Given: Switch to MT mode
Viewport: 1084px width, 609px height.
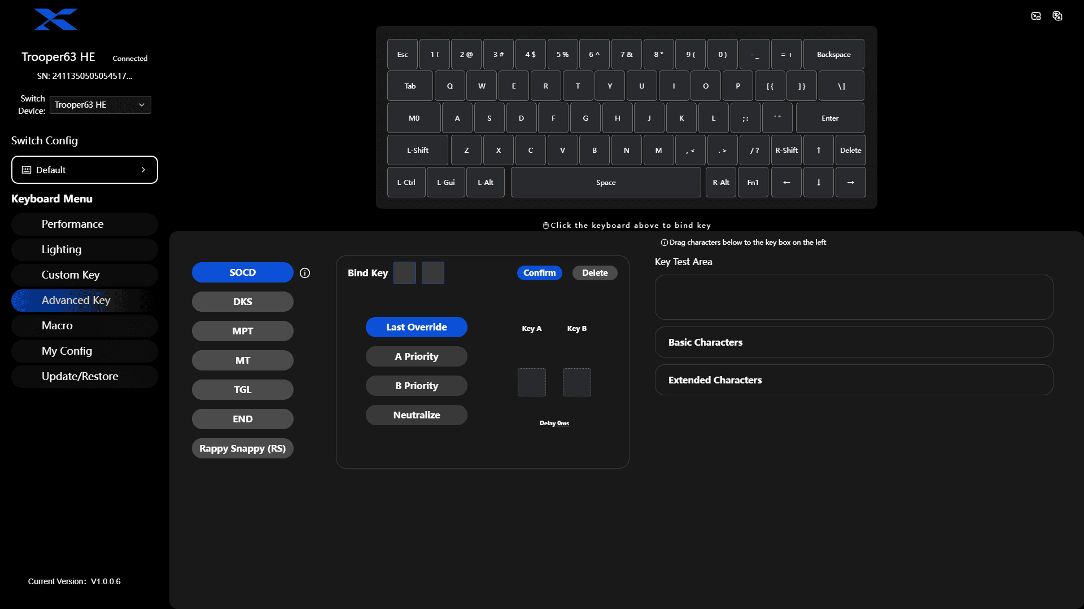Looking at the screenshot, I should (x=243, y=360).
